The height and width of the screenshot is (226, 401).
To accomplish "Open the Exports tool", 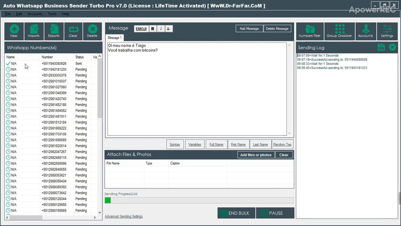I will [x=54, y=31].
